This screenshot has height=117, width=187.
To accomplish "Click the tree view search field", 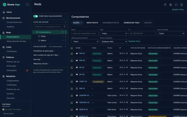I will pos(50,27).
